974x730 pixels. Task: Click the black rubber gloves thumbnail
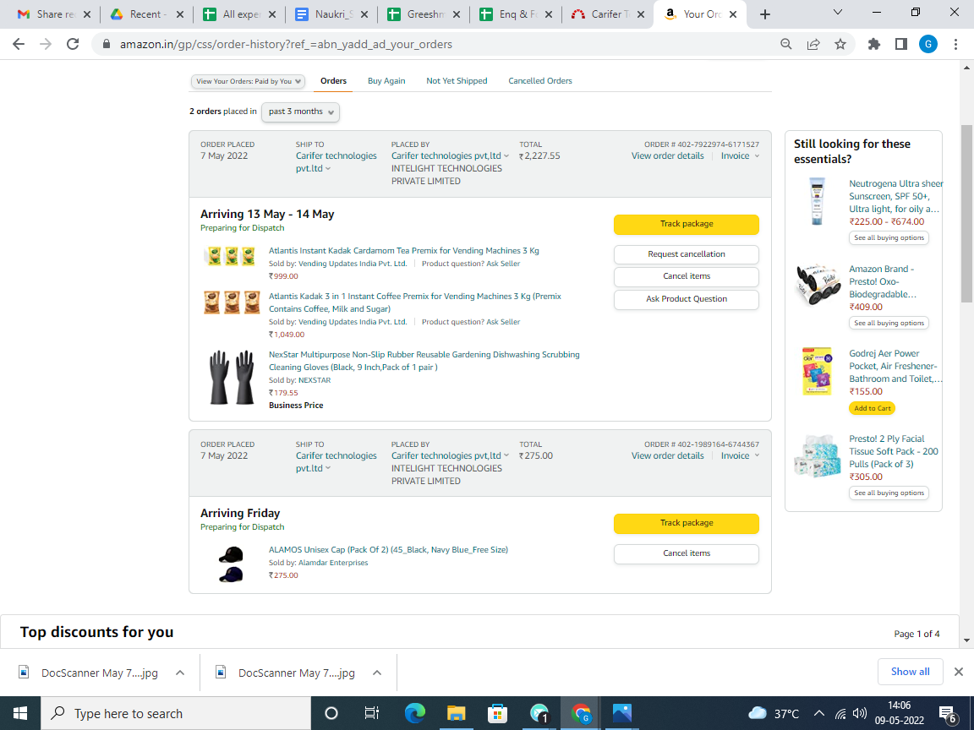point(233,378)
